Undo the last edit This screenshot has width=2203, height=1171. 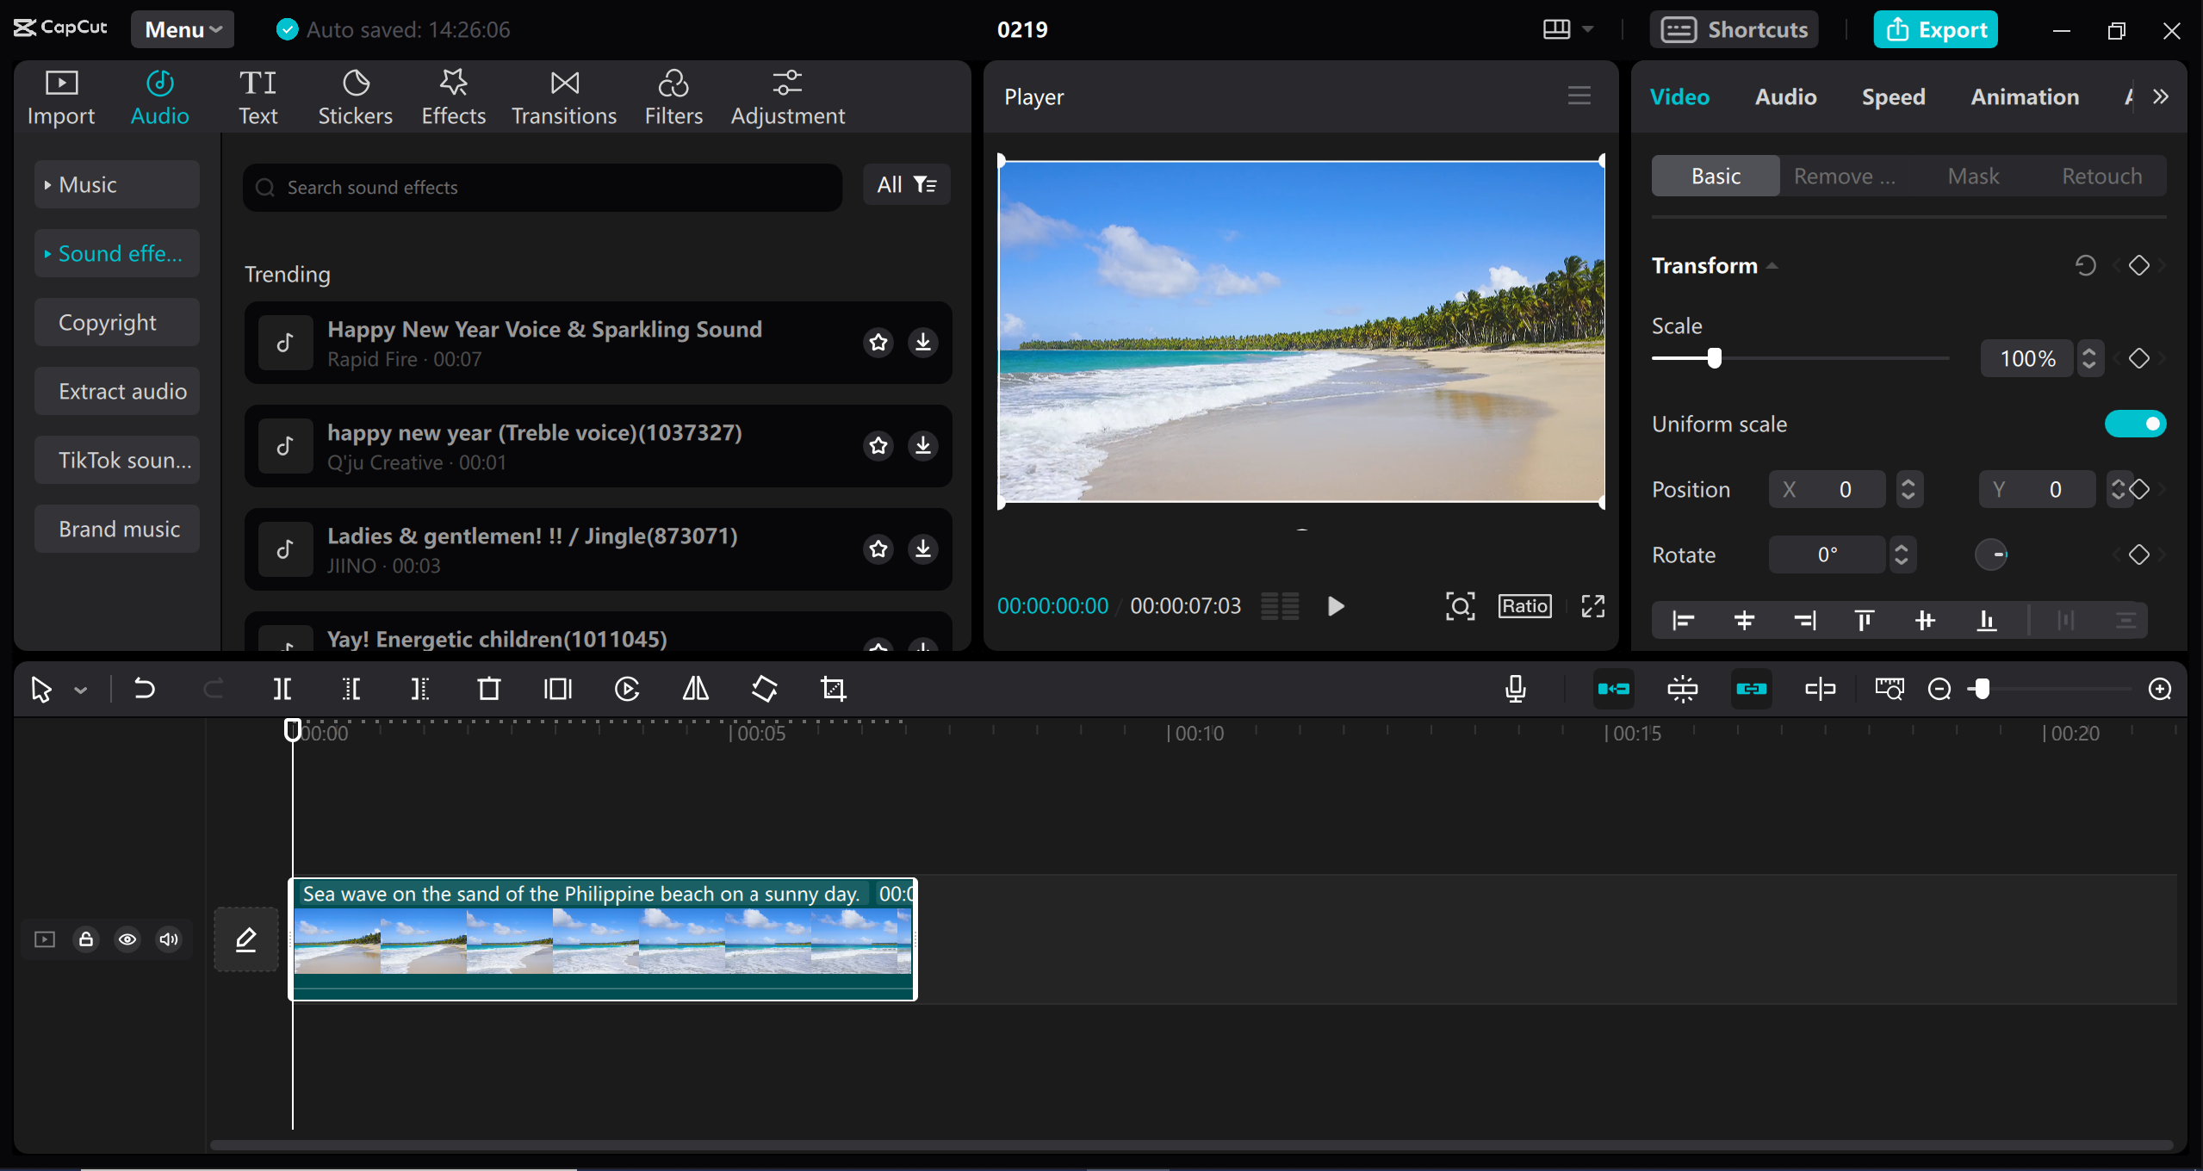tap(144, 689)
